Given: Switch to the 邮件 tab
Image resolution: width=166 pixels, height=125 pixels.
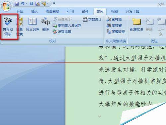Looking at the screenshot, I should (x=85, y=11).
